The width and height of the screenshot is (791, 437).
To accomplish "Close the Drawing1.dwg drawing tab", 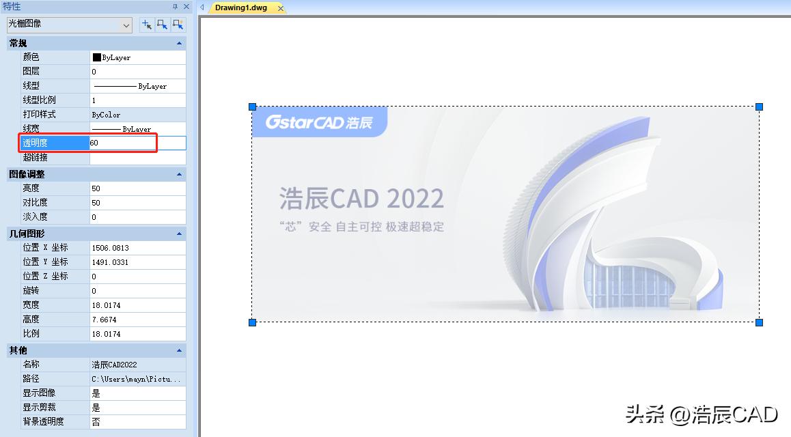I will (280, 8).
